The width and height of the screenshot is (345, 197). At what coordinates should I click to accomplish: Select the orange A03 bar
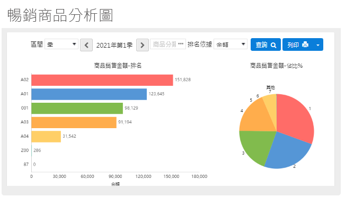coord(74,122)
